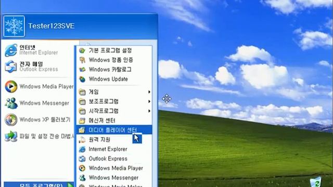Click the 보조프로그램 folder icon
The height and width of the screenshot is (187, 333).
(82, 102)
